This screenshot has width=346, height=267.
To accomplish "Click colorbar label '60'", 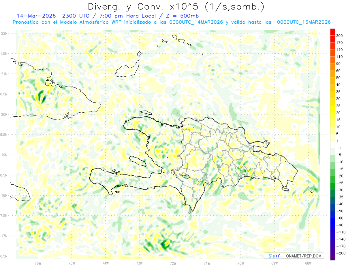I will pos(339,71).
